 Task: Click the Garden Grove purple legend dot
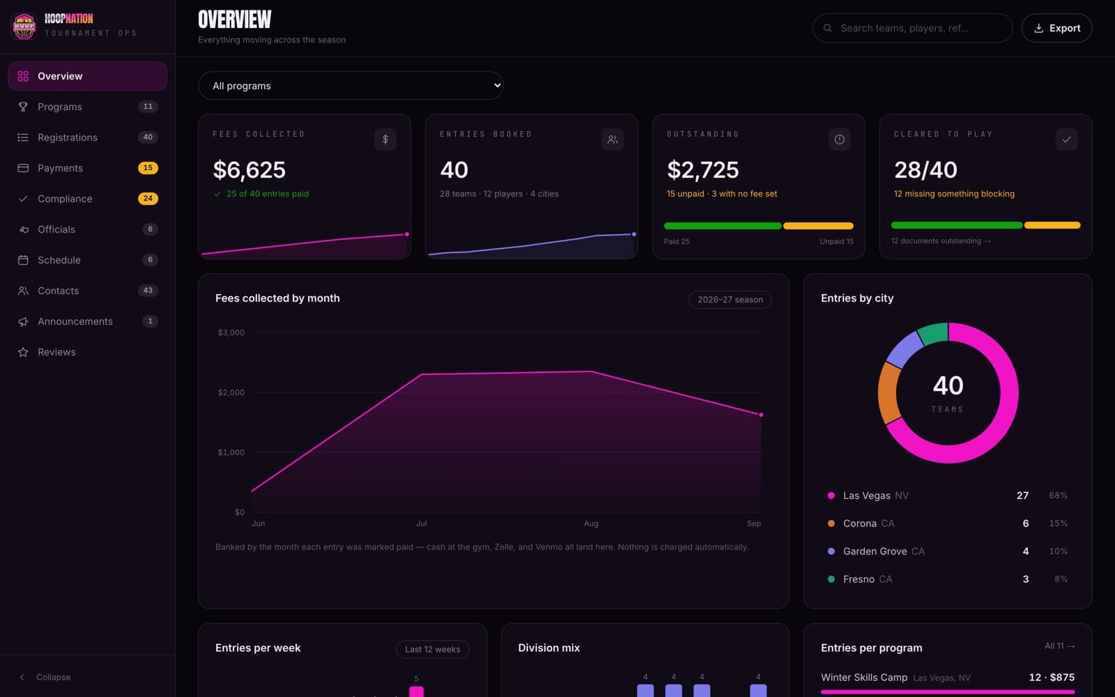831,551
